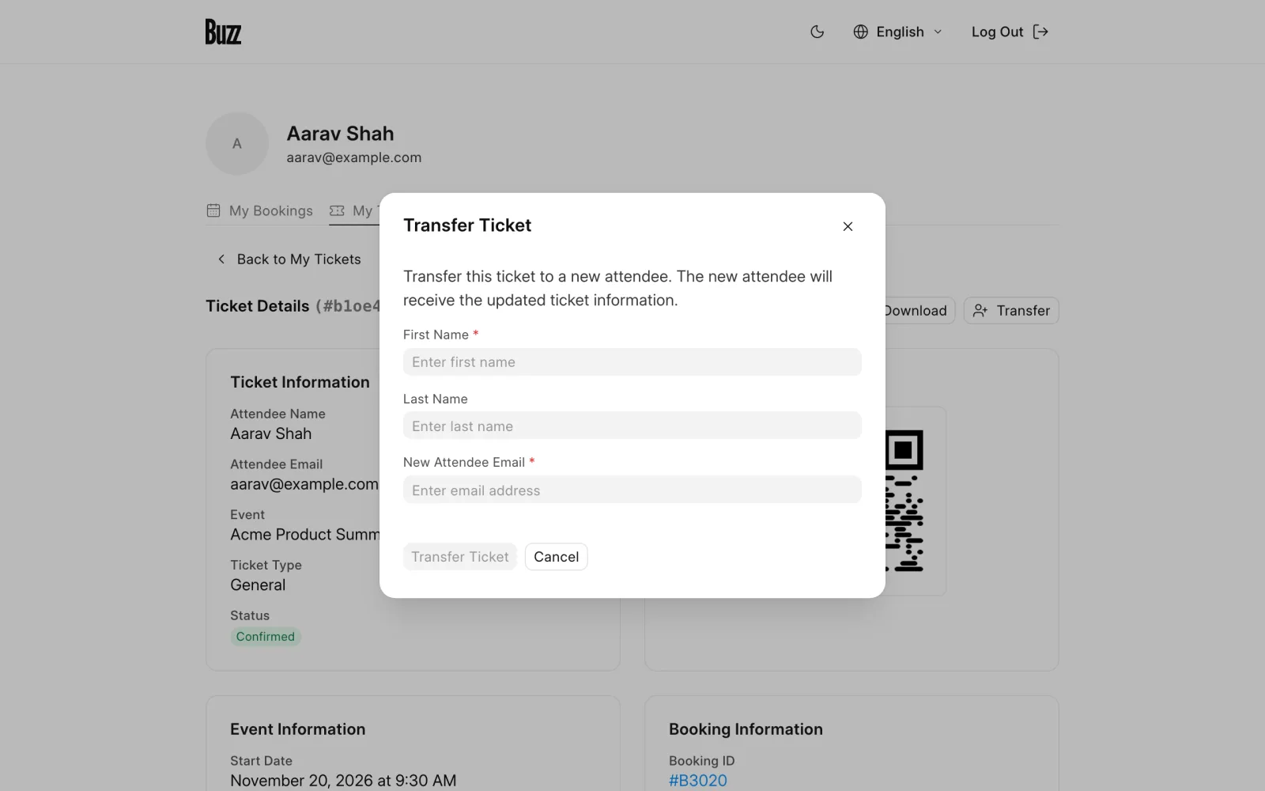
Task: Focus the New Attendee Email field
Action: [x=632, y=490]
